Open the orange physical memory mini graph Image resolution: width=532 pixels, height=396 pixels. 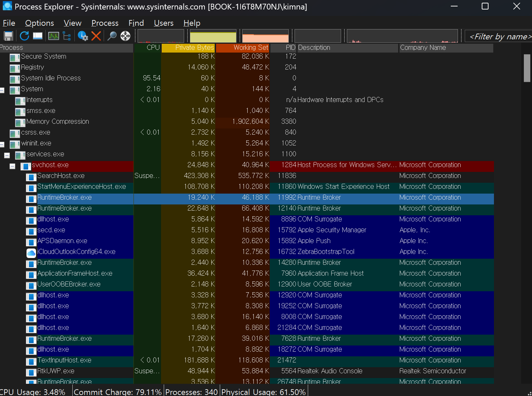(x=265, y=36)
